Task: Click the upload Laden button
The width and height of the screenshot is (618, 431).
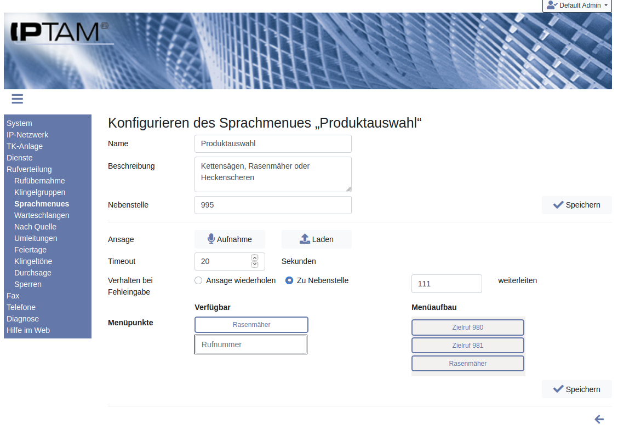Action: pos(316,239)
